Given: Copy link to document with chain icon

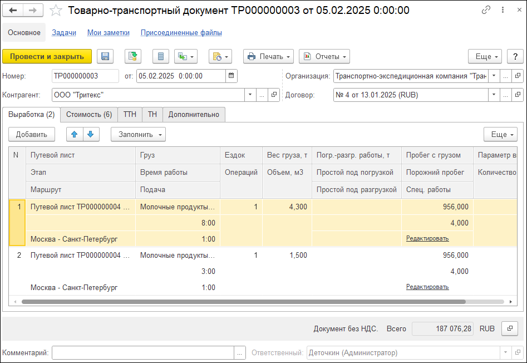Looking at the screenshot, I should pos(486,10).
